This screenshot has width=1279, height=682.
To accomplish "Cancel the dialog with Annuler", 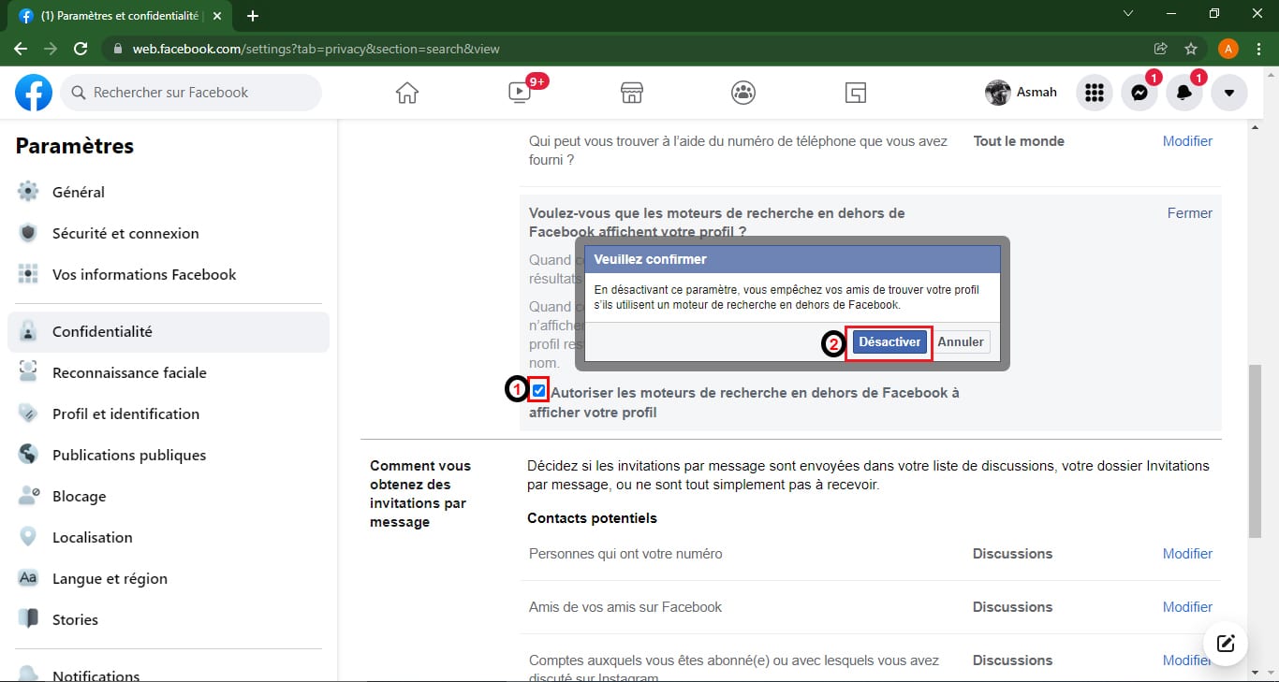I will [961, 342].
